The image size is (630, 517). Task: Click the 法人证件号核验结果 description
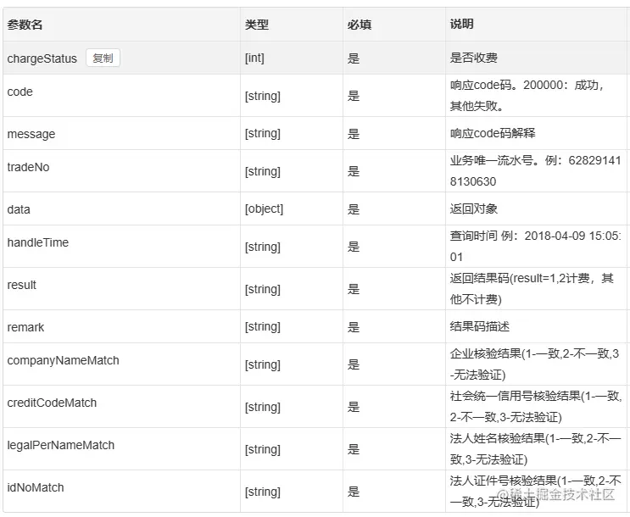pos(536,492)
